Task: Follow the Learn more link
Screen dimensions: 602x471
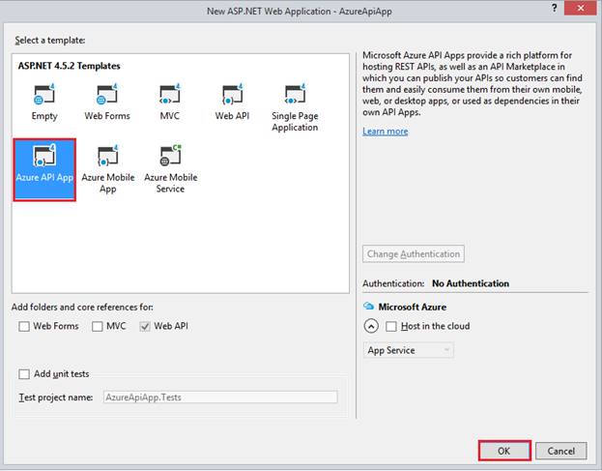Action: (x=386, y=132)
